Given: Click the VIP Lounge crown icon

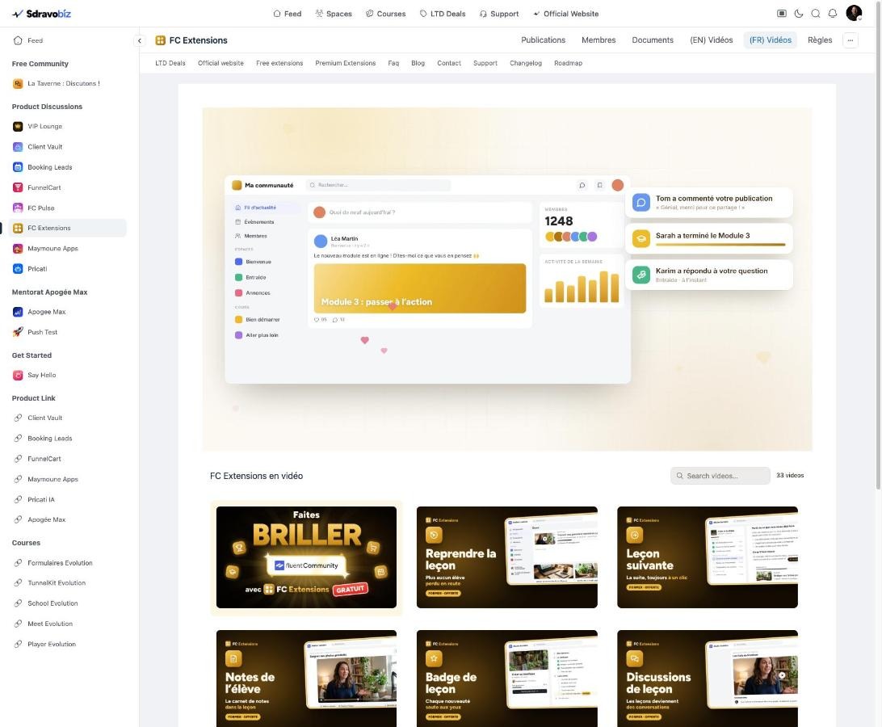Looking at the screenshot, I should click(18, 126).
